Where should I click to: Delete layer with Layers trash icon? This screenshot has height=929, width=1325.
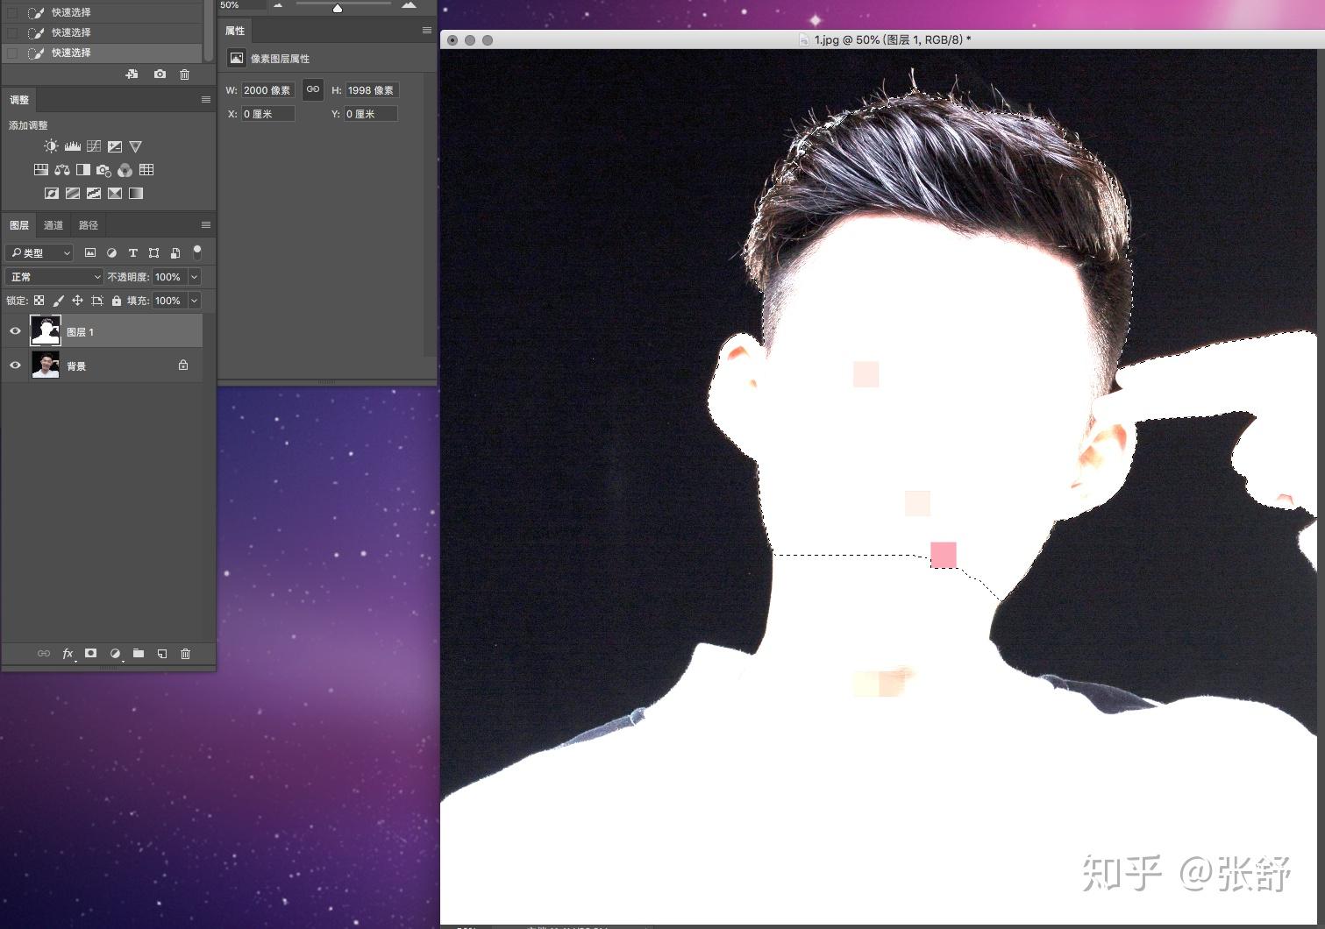[x=185, y=653]
